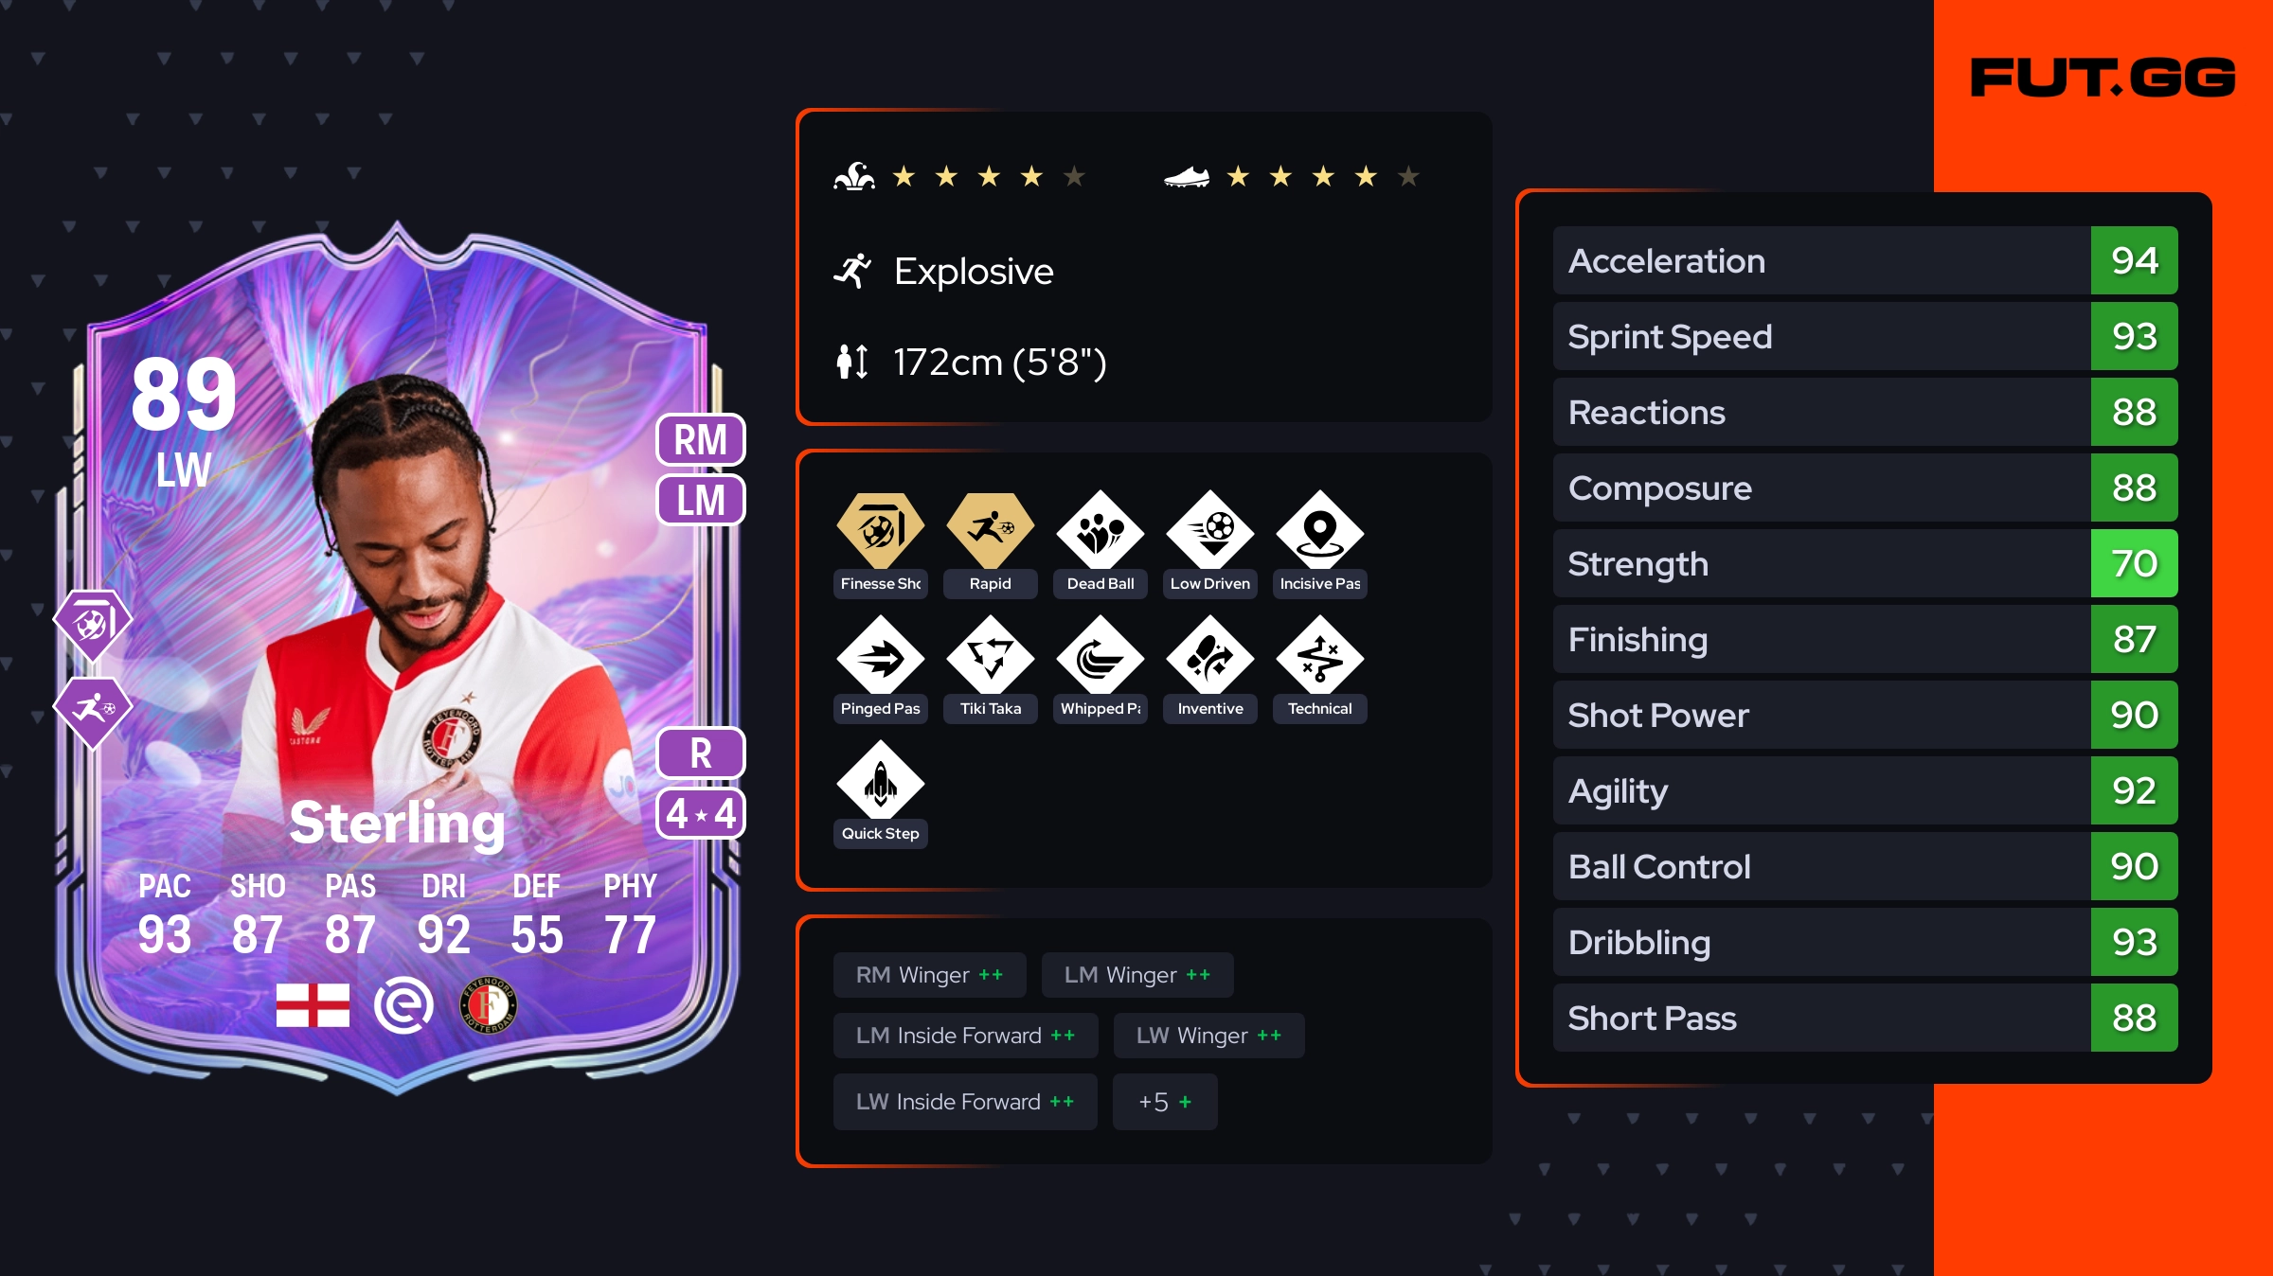Click the LM alternate position badge
Screen dimensions: 2273x1276
pyautogui.click(x=701, y=500)
